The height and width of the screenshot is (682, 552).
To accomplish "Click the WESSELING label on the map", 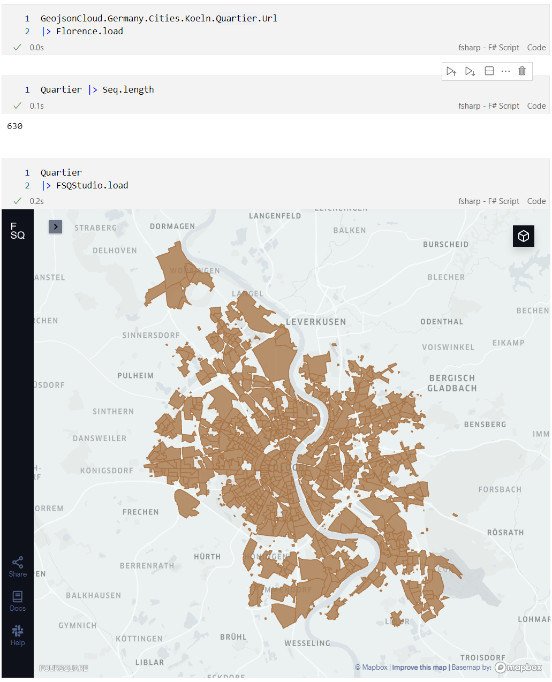I will click(x=307, y=643).
